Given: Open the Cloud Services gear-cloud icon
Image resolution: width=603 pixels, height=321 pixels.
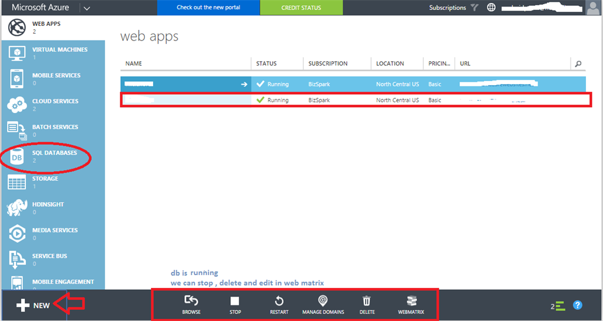Looking at the screenshot, I should [x=17, y=105].
